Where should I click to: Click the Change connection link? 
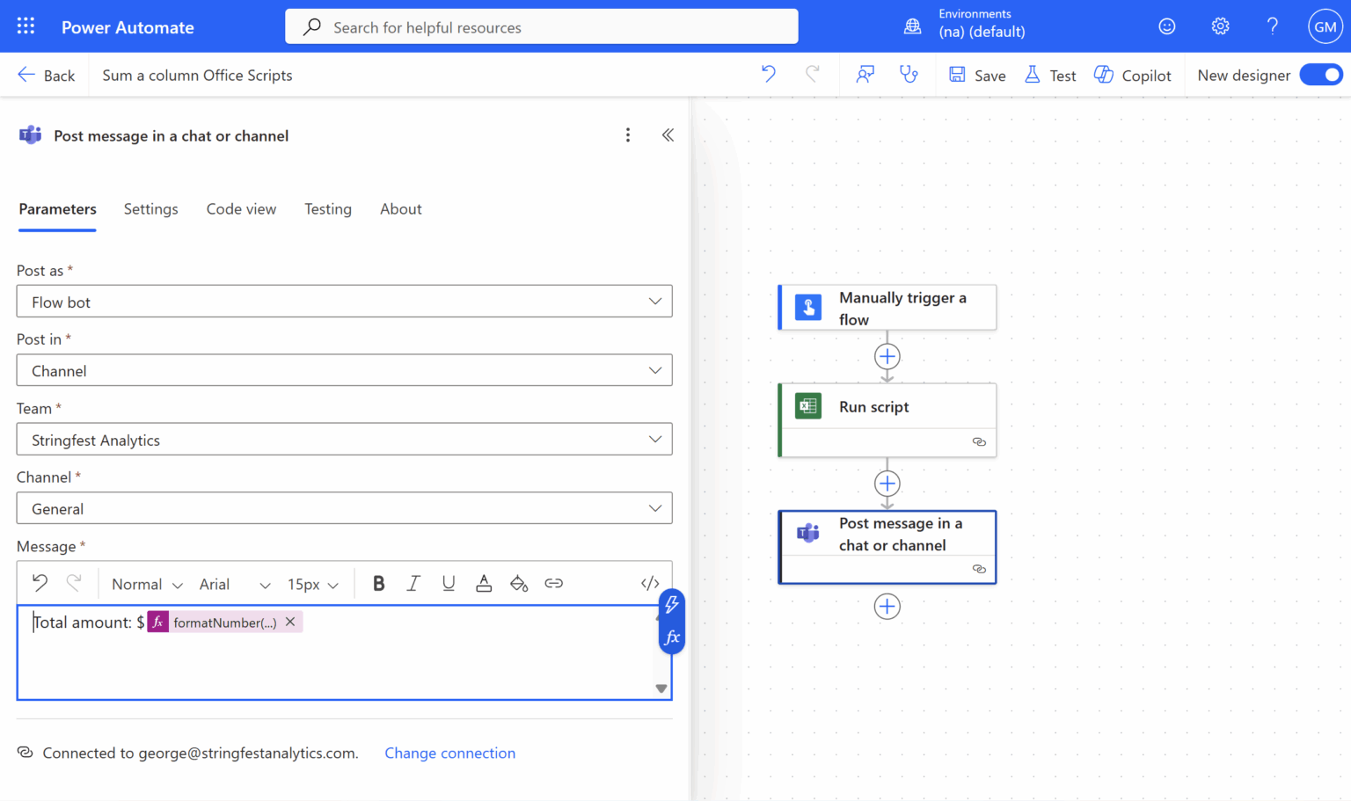[449, 754]
